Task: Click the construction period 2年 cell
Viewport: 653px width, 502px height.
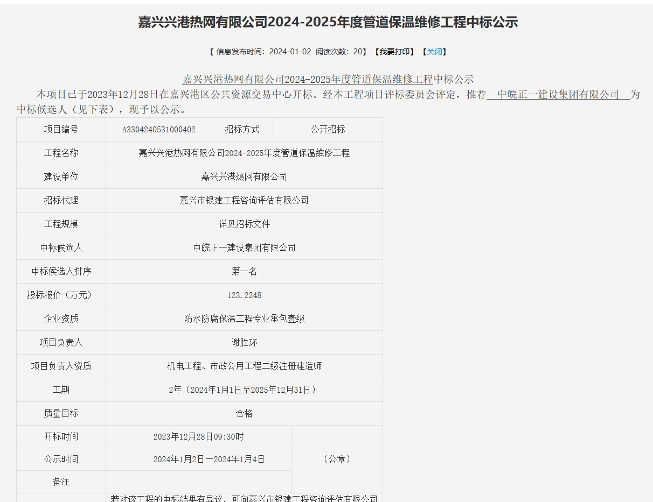Action: tap(244, 390)
